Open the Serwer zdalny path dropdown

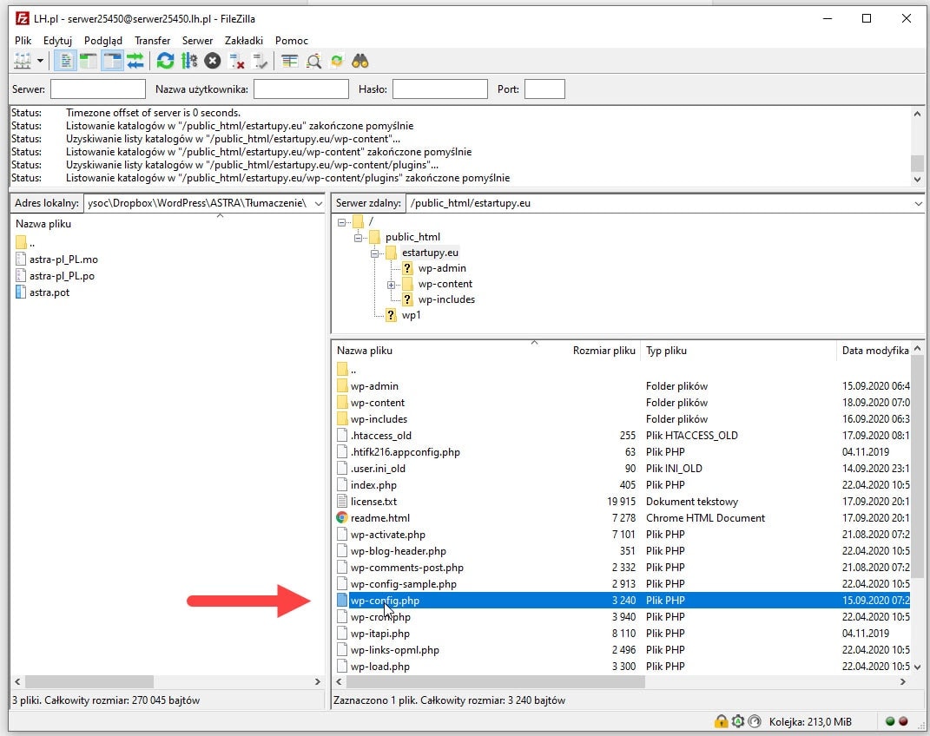918,203
